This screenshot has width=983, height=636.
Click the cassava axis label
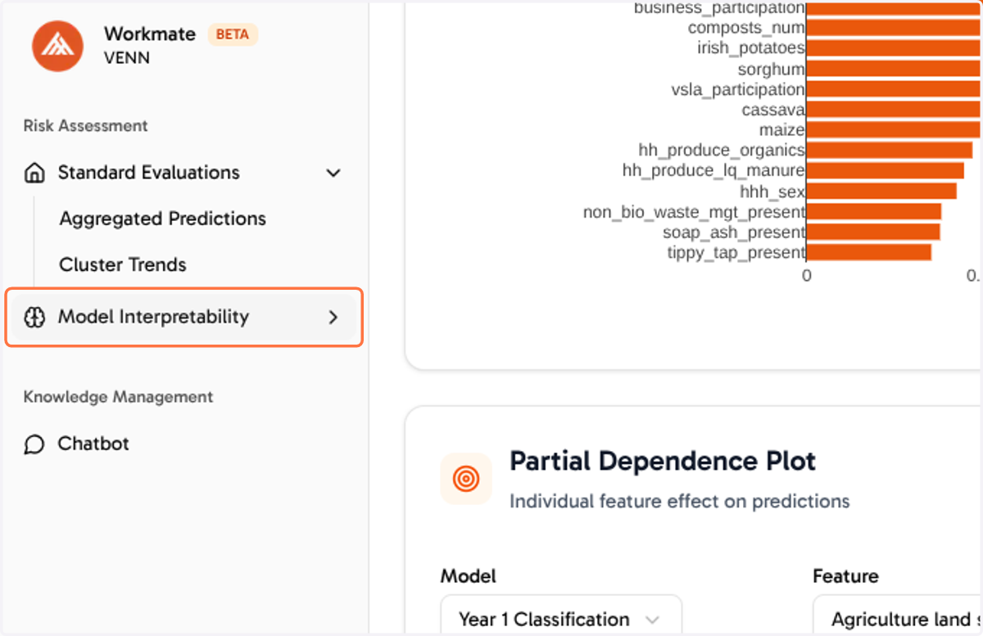click(773, 110)
